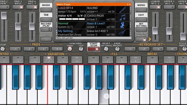This screenshot has height=105, width=187.
Task: Hit the Reset Tap Tempo knob
Action: click(106, 49)
